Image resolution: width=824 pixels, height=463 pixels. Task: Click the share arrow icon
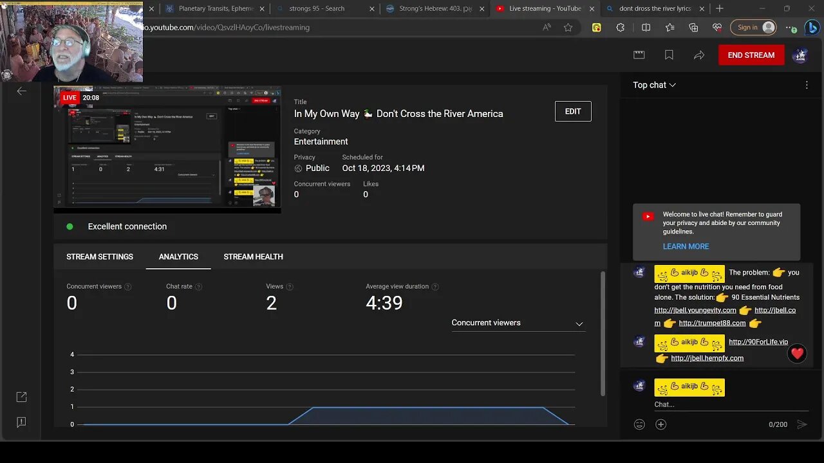(x=699, y=55)
